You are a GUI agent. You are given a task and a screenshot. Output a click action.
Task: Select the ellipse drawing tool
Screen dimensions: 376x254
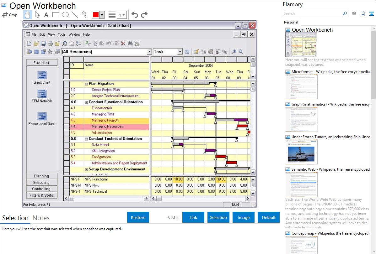pyautogui.click(x=65, y=15)
